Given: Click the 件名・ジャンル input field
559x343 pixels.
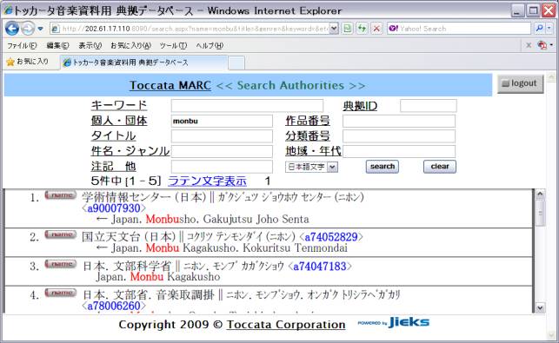Looking at the screenshot, I should [x=222, y=151].
